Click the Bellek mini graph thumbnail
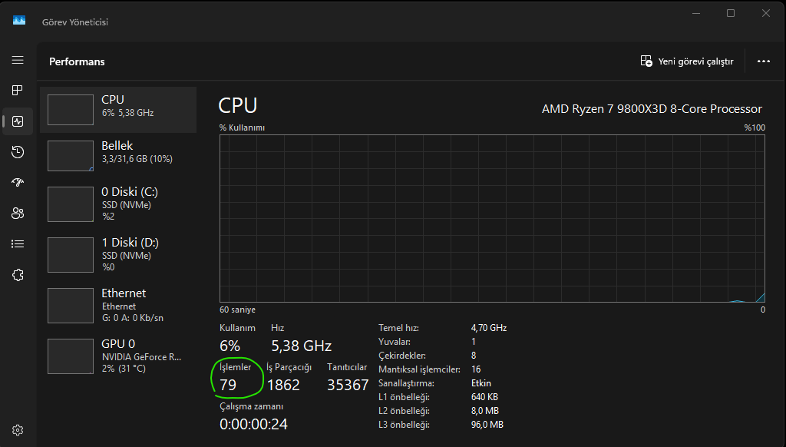The width and height of the screenshot is (786, 447). pyautogui.click(x=70, y=155)
